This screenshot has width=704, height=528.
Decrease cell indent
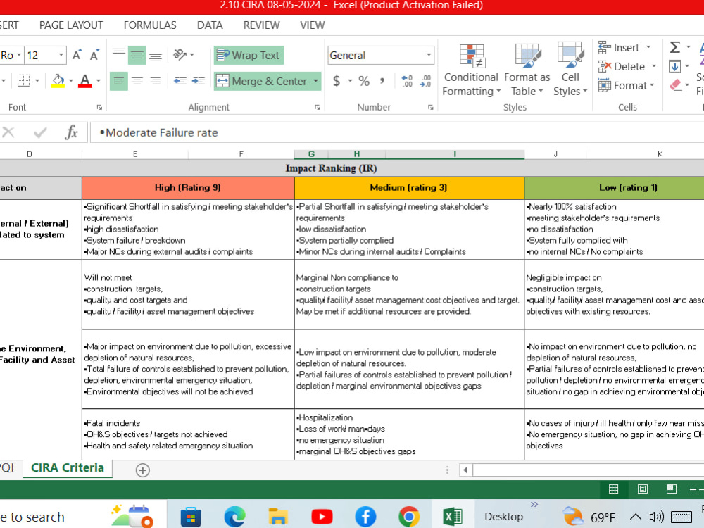coord(180,81)
